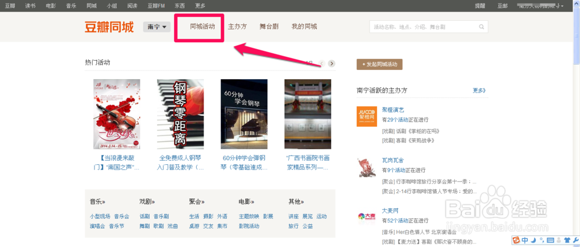This screenshot has height=247, width=580.
Task: Open 瓦岗瓦舍 organizer name link
Action: (x=393, y=160)
